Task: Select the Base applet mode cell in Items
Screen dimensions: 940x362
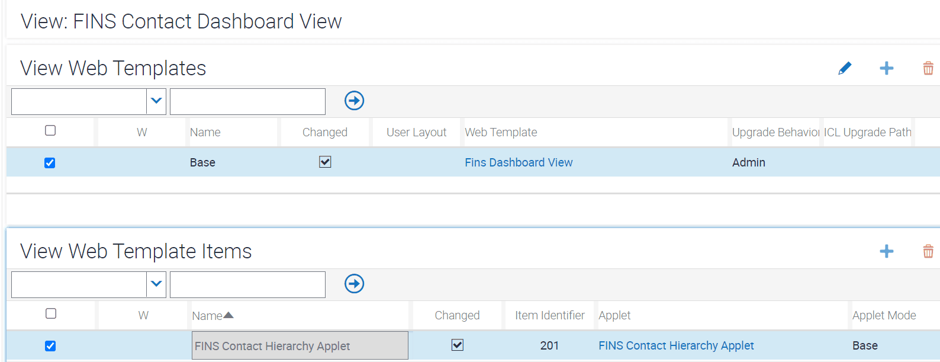Action: 865,345
